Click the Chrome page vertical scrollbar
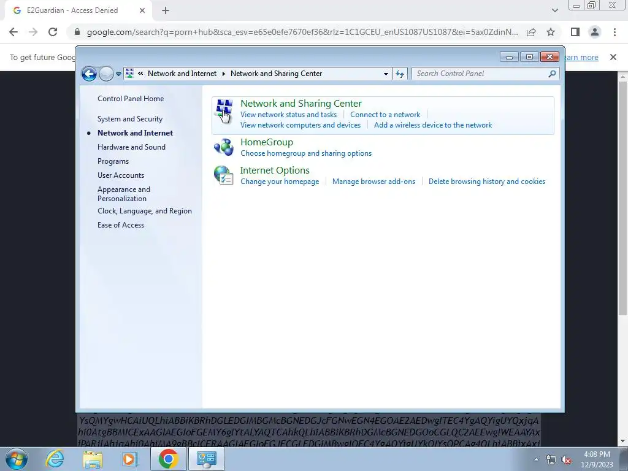628x471 pixels. tap(622, 198)
